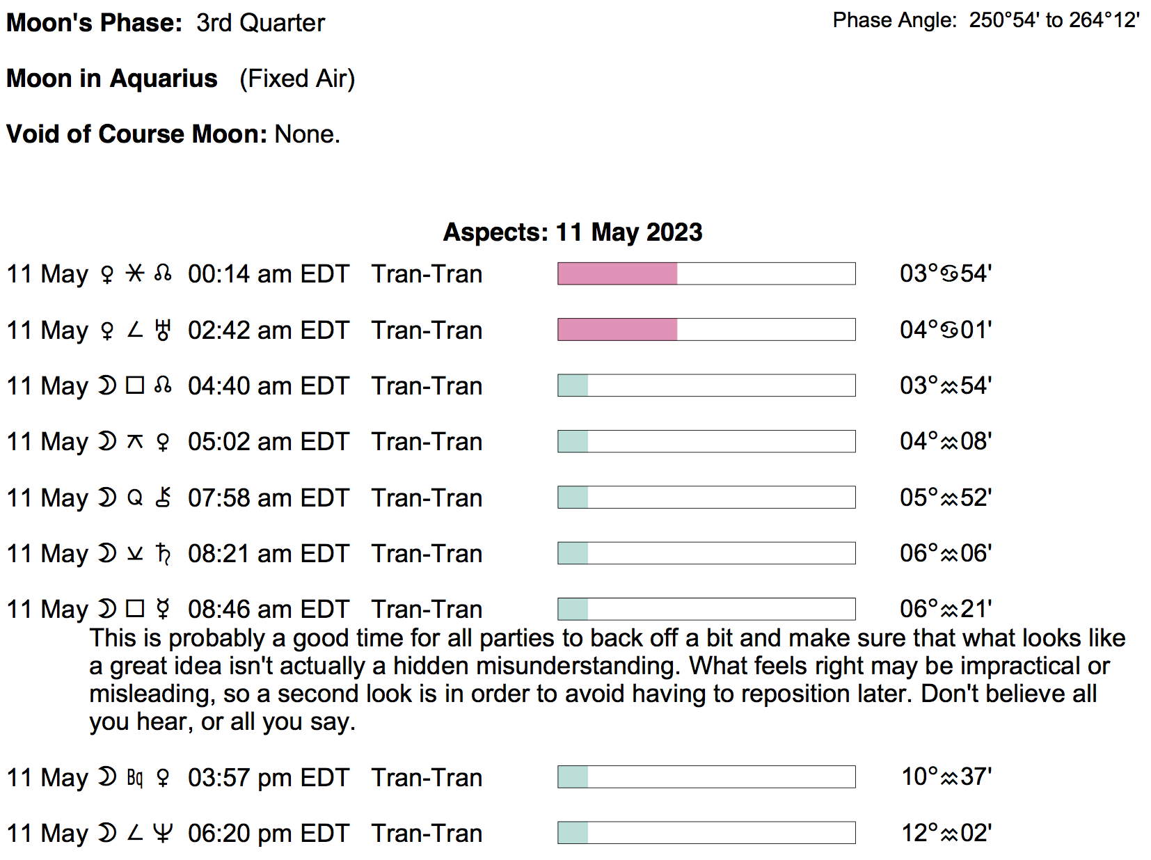The image size is (1151, 860).
Task: Click the Moon quintile Chiron glyphs
Action: point(135,497)
